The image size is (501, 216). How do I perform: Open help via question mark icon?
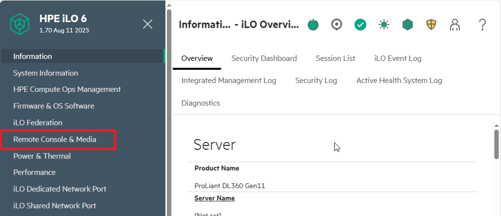coord(482,25)
